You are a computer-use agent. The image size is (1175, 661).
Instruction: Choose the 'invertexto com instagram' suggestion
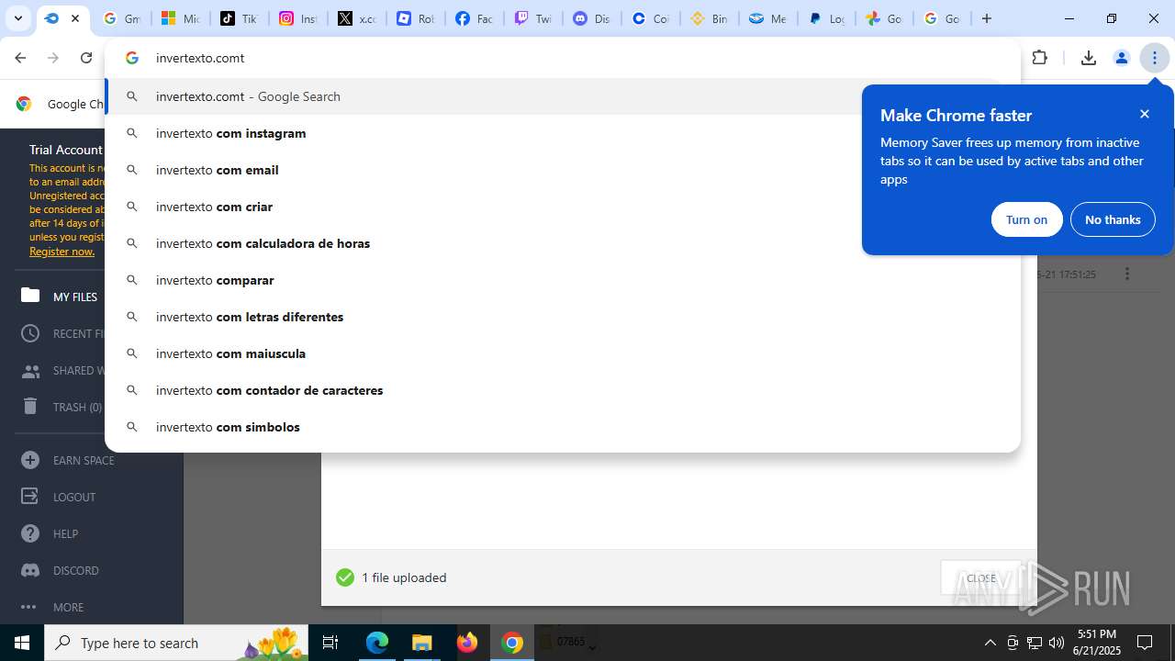click(x=562, y=133)
